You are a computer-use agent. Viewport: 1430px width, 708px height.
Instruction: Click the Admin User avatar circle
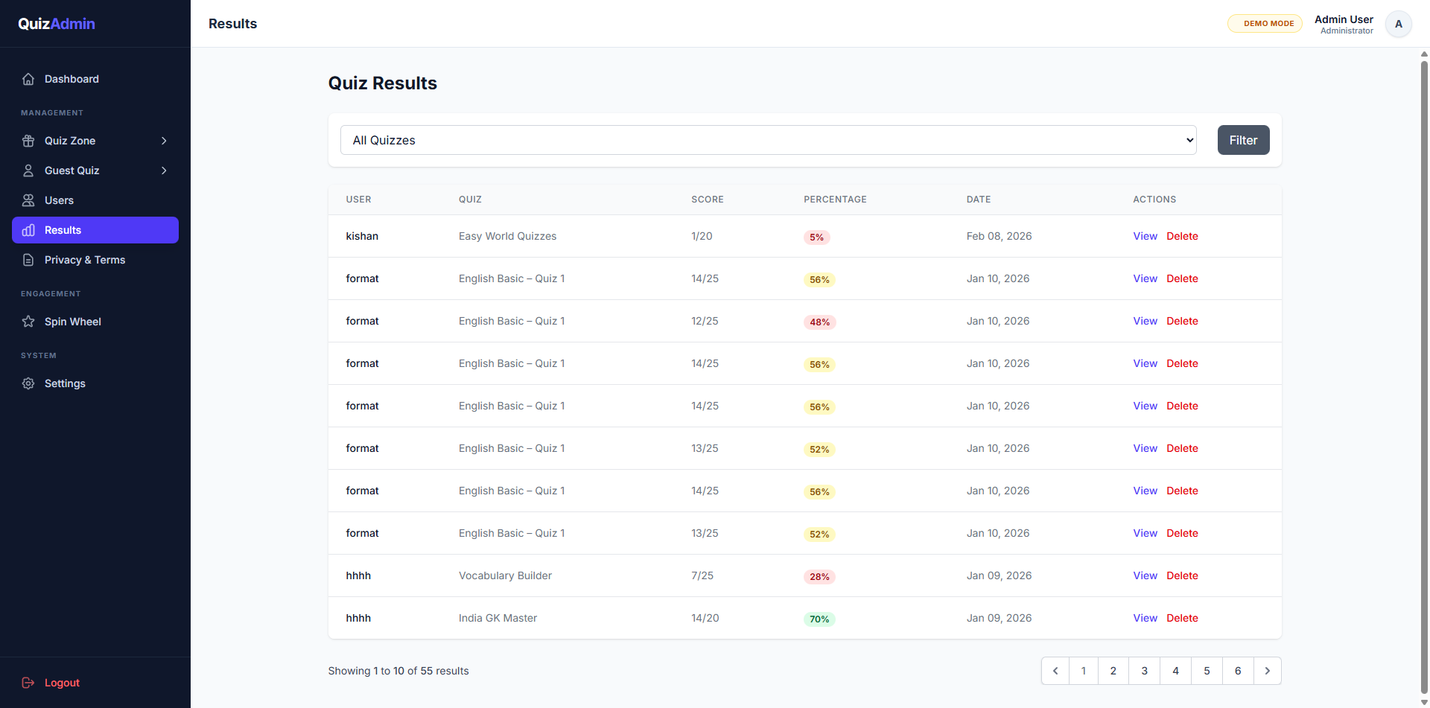click(1398, 24)
